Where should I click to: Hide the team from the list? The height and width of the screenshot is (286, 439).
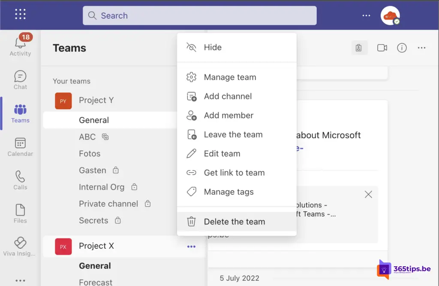pyautogui.click(x=212, y=48)
